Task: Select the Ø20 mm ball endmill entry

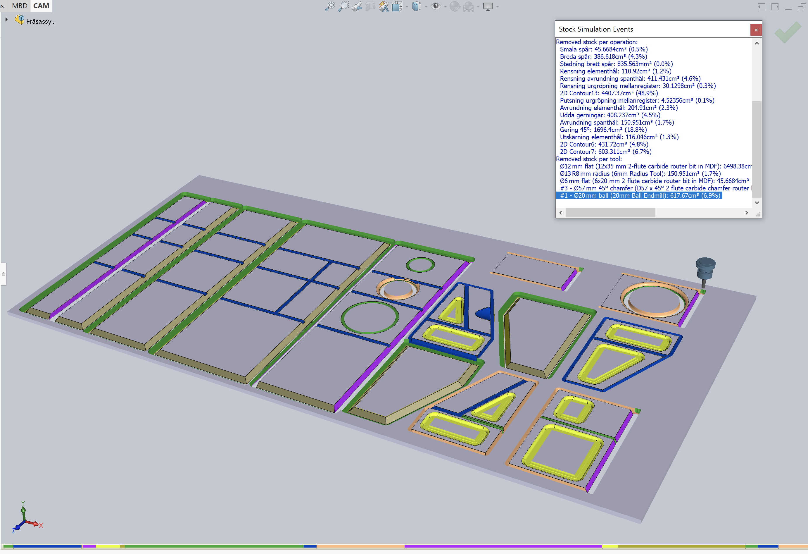Action: [x=639, y=196]
